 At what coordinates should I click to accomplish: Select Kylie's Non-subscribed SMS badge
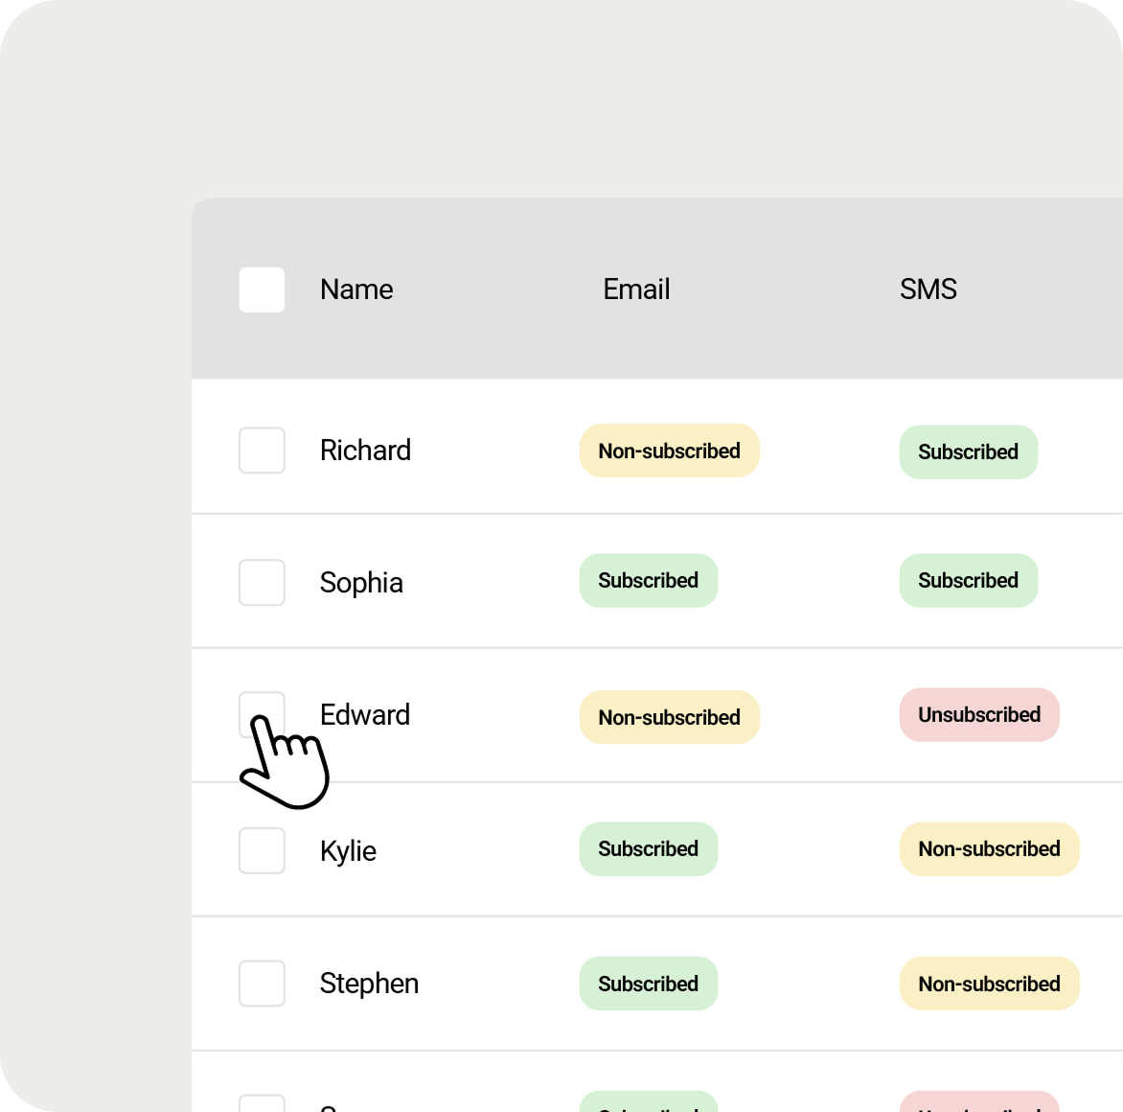point(989,848)
